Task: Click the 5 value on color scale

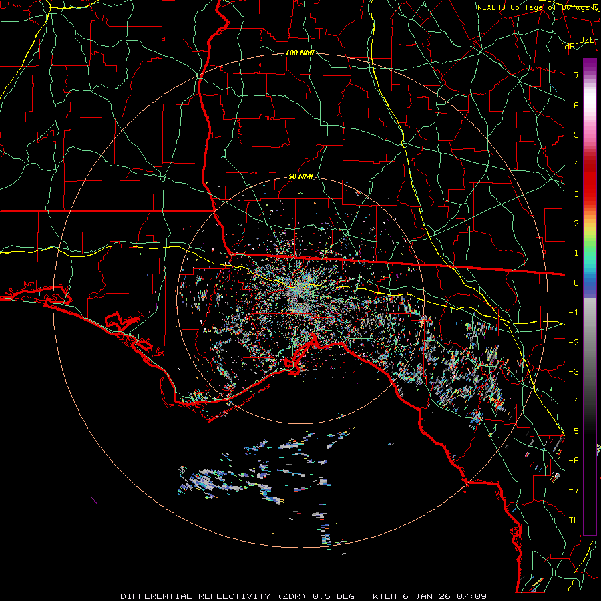Action: click(x=576, y=134)
